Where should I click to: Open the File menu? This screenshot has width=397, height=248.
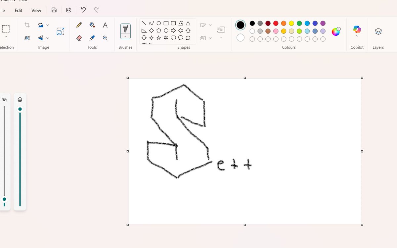tap(2, 10)
